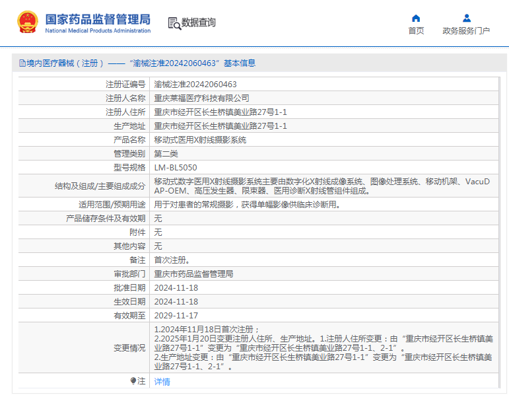Image resolution: width=509 pixels, height=399 pixels.
Task: Click the 管理类别 row label
Action: pos(129,154)
